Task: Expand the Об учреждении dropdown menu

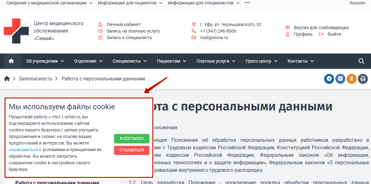Action: click(x=45, y=61)
